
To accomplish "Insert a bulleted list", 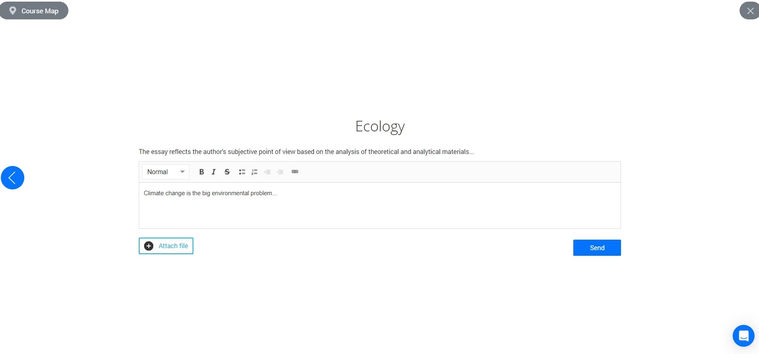I will tap(242, 172).
